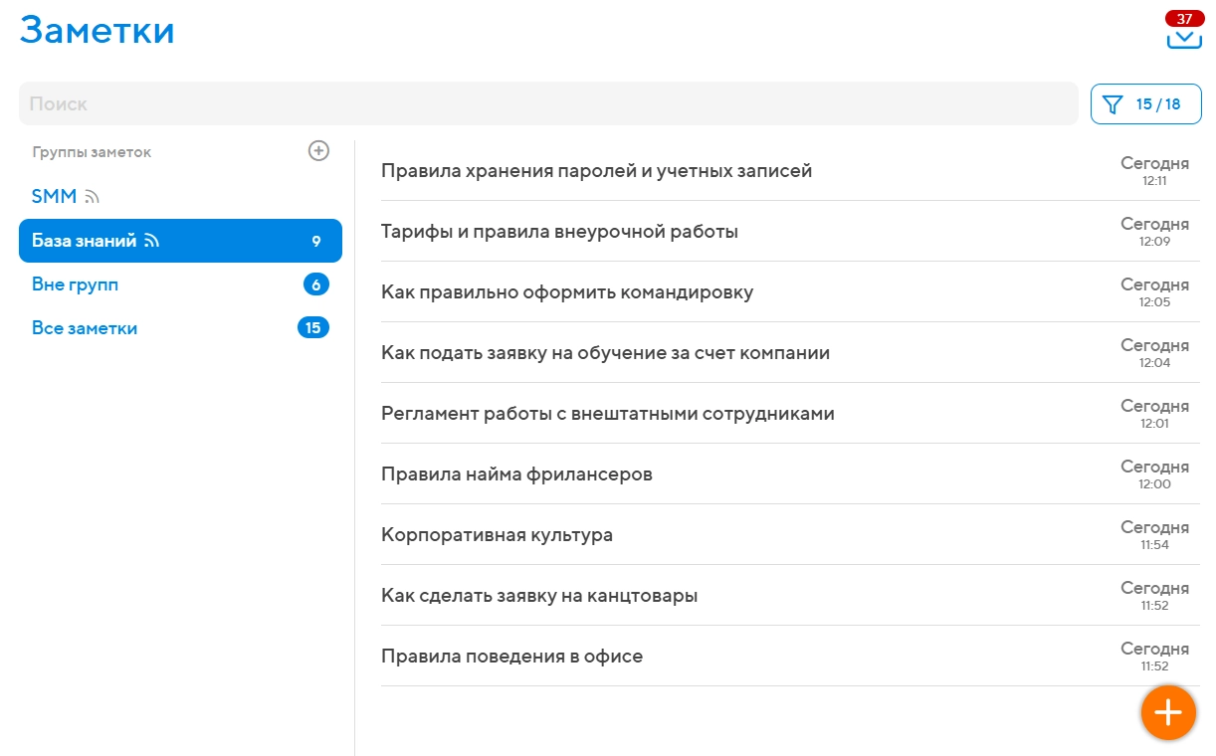
Task: Show Все заметки list
Action: [180, 328]
